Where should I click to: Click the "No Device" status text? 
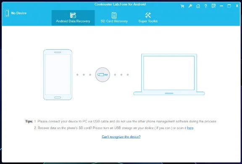click(x=19, y=13)
